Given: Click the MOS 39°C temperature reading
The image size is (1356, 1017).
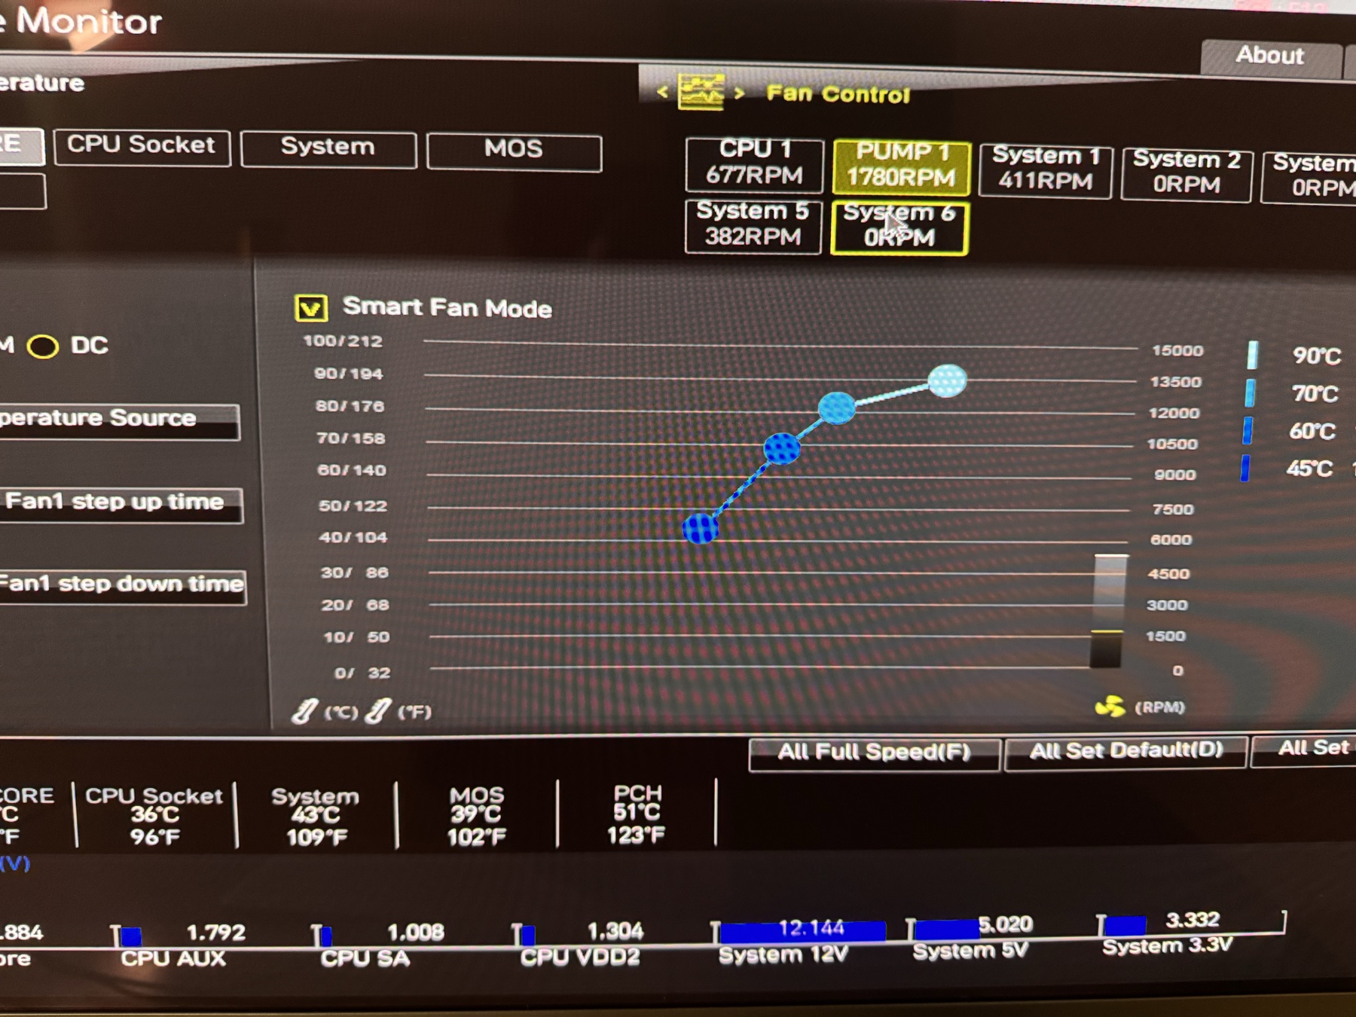Looking at the screenshot, I should pyautogui.click(x=477, y=816).
